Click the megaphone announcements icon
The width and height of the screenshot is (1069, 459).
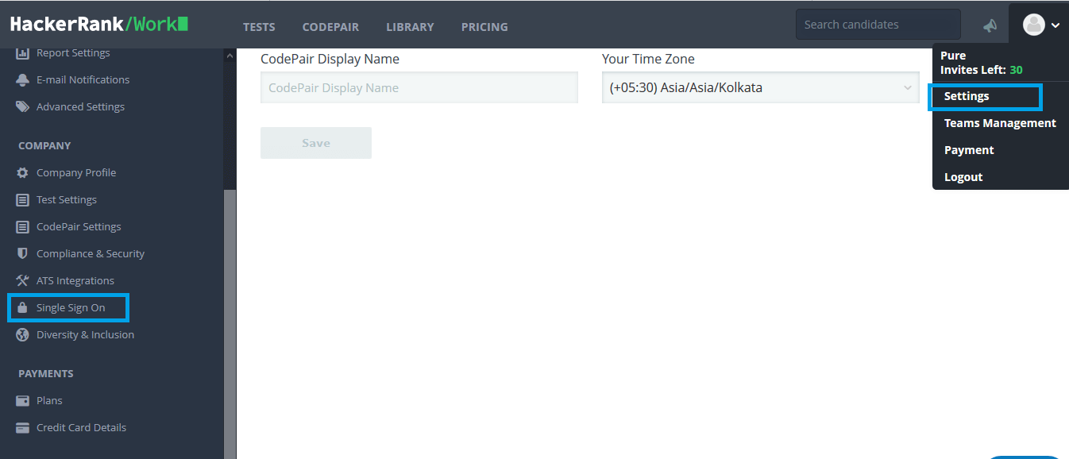pyautogui.click(x=990, y=26)
